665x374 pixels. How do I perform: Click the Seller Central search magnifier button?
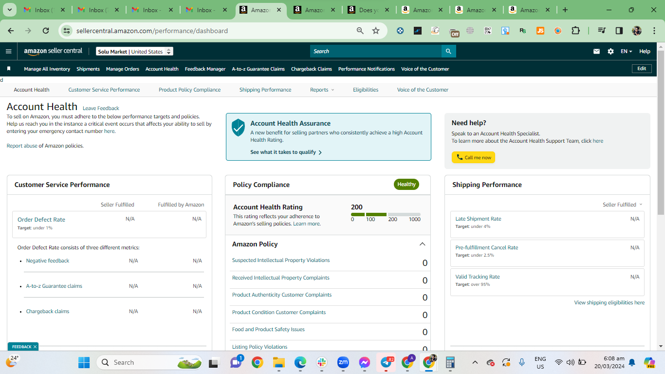pos(449,51)
